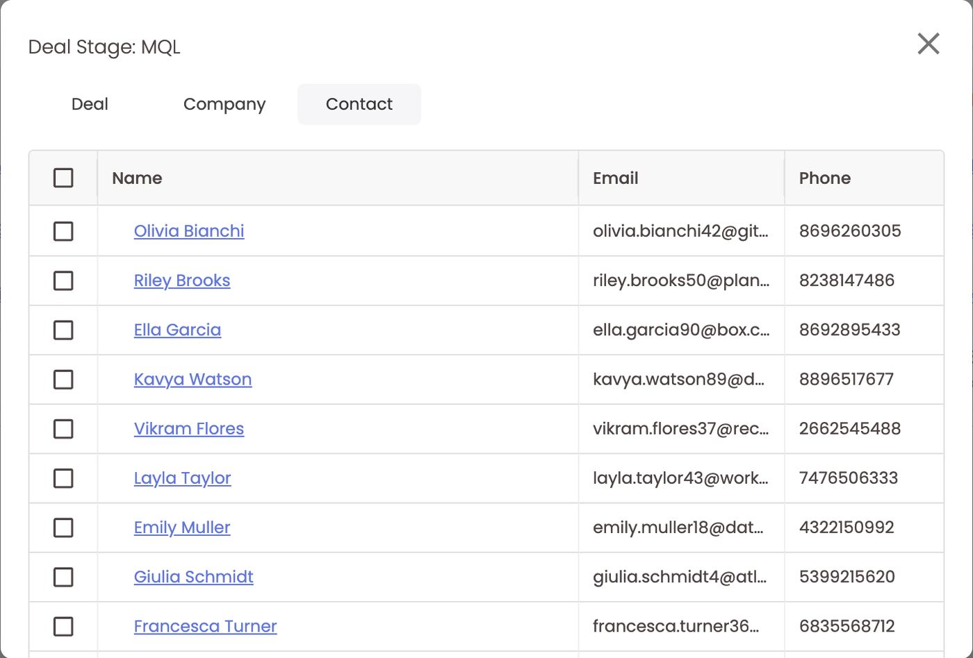Open Francesca Turner contact link
Image resolution: width=973 pixels, height=658 pixels.
pos(205,627)
